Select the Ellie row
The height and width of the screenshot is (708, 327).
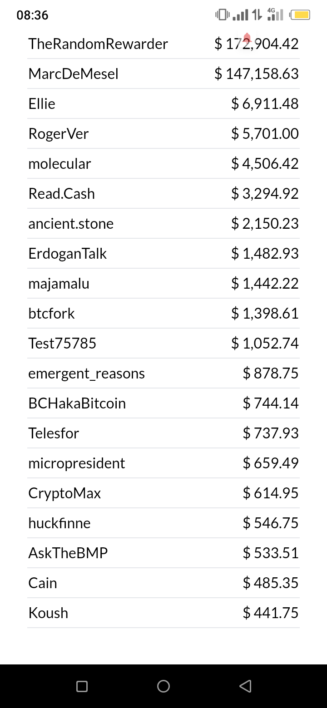point(163,104)
